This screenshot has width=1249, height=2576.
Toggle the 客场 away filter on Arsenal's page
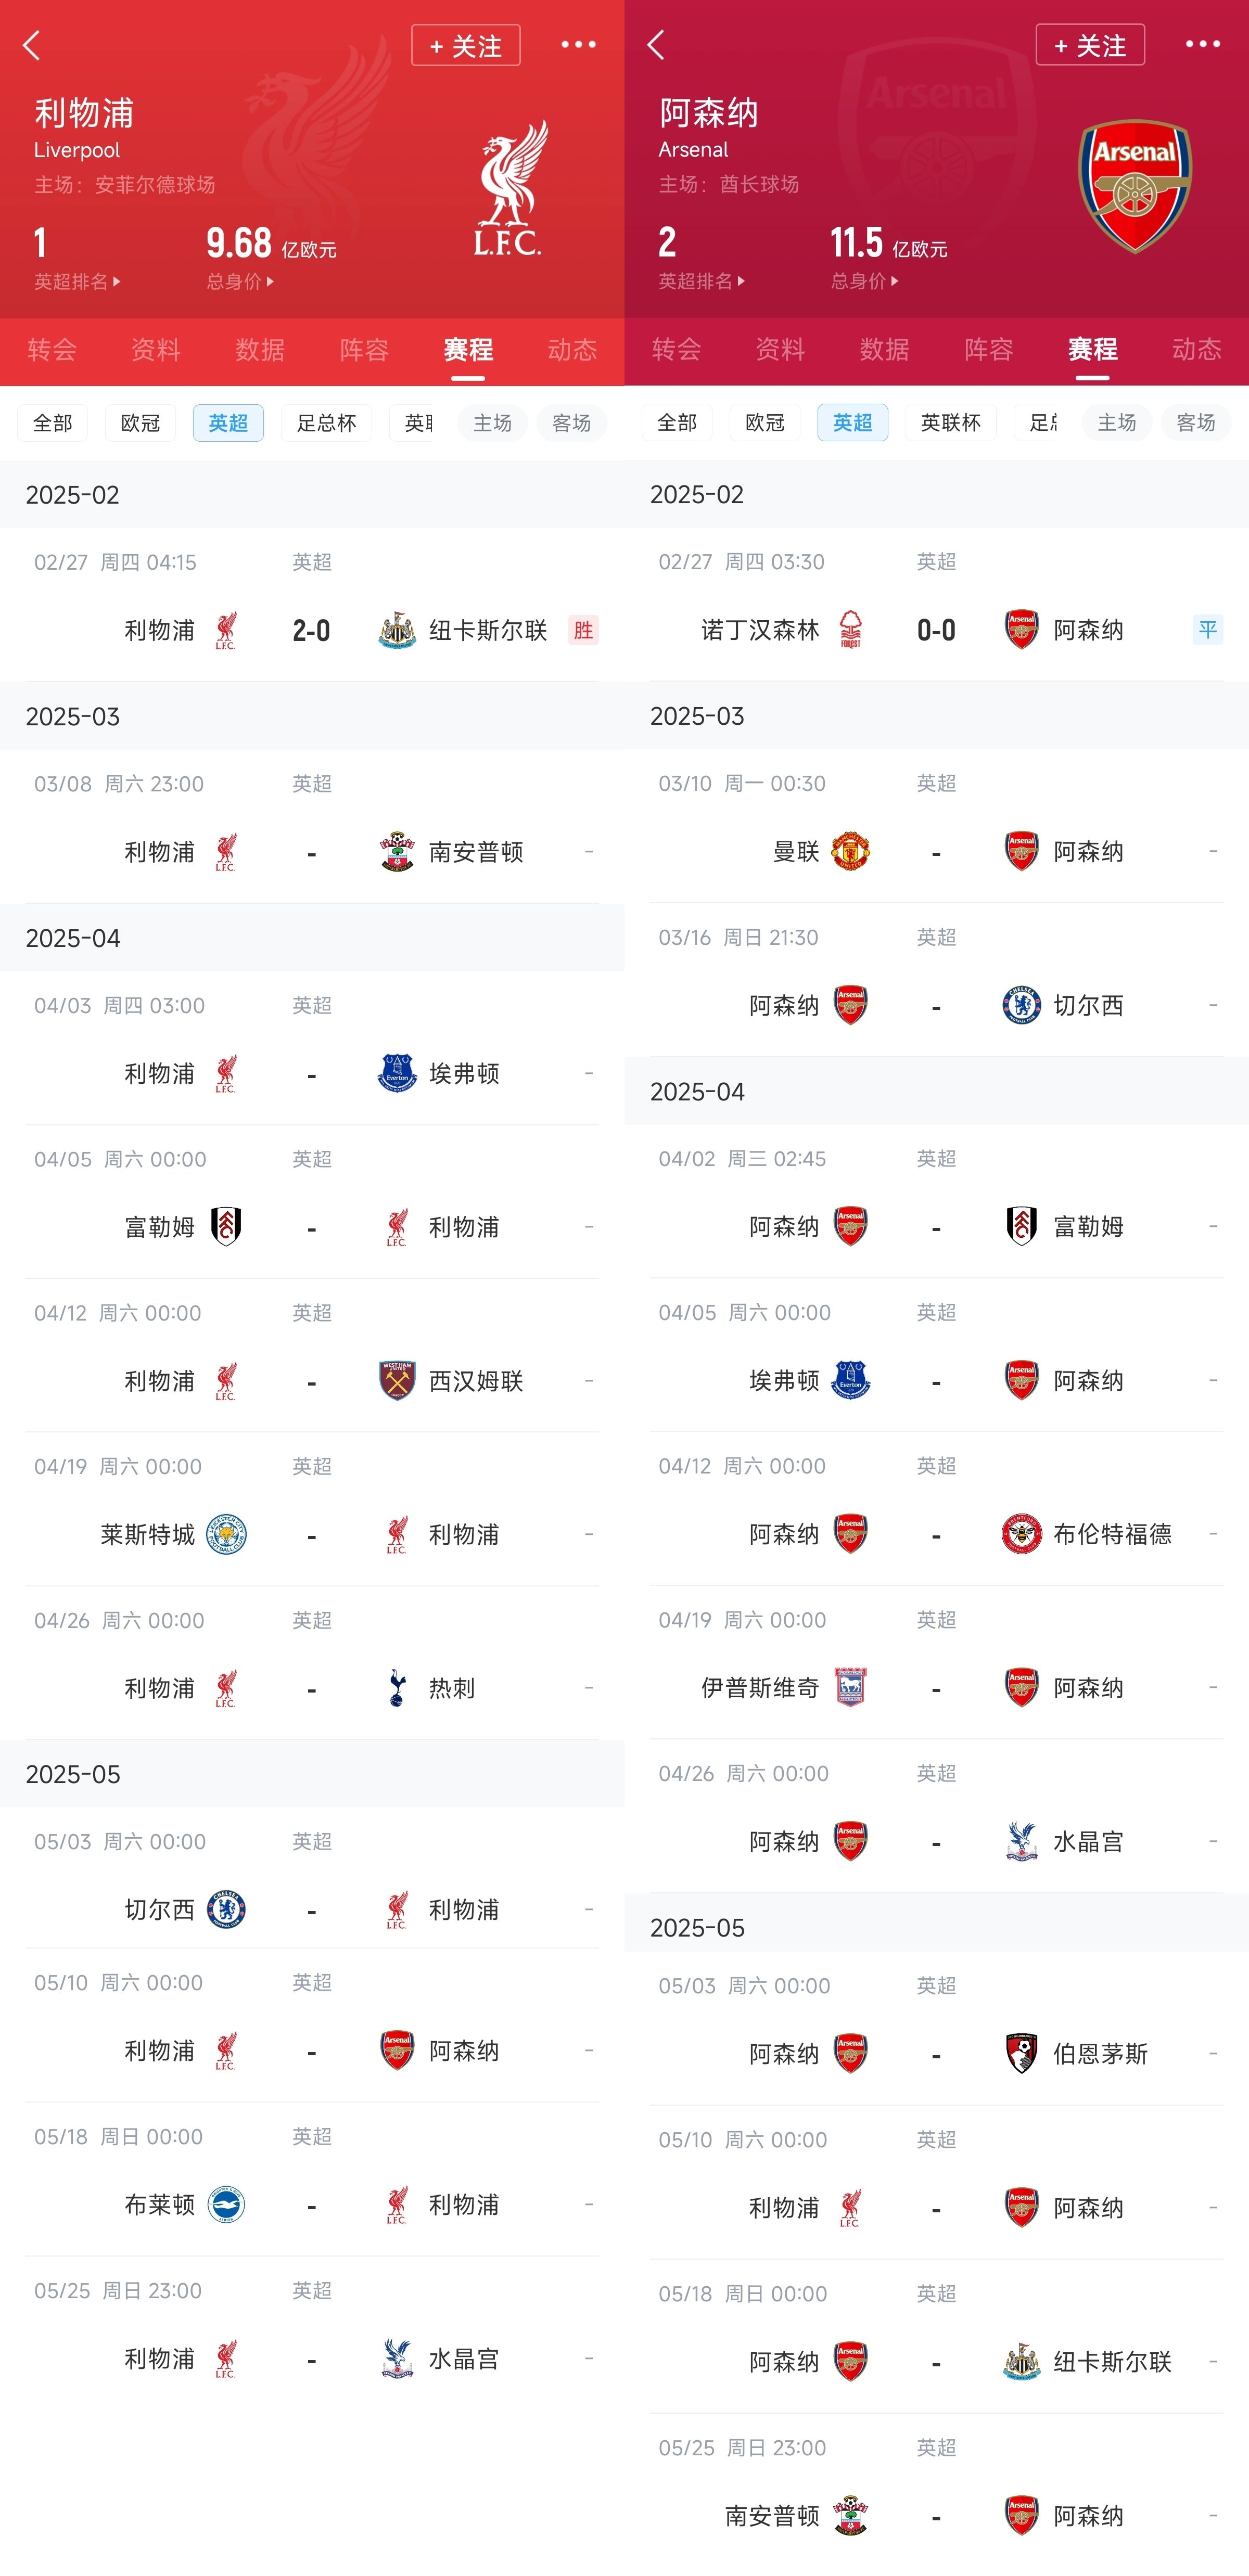click(1196, 423)
